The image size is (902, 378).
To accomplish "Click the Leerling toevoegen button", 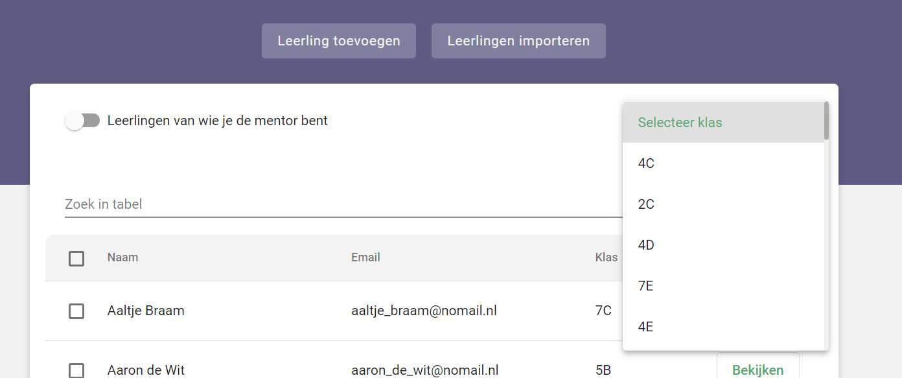I will click(339, 41).
